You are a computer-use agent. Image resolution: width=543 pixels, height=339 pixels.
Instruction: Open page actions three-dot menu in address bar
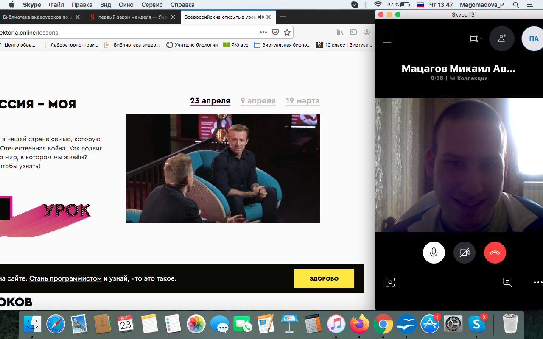263,32
